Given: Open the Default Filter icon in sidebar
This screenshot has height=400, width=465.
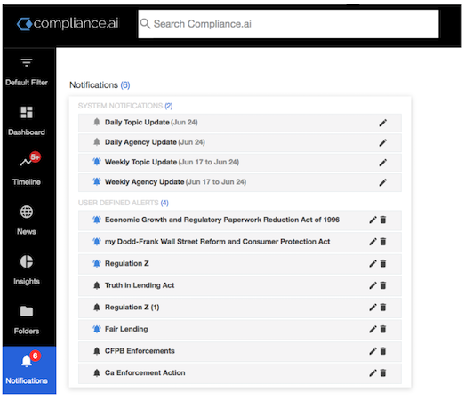Looking at the screenshot, I should [x=27, y=63].
